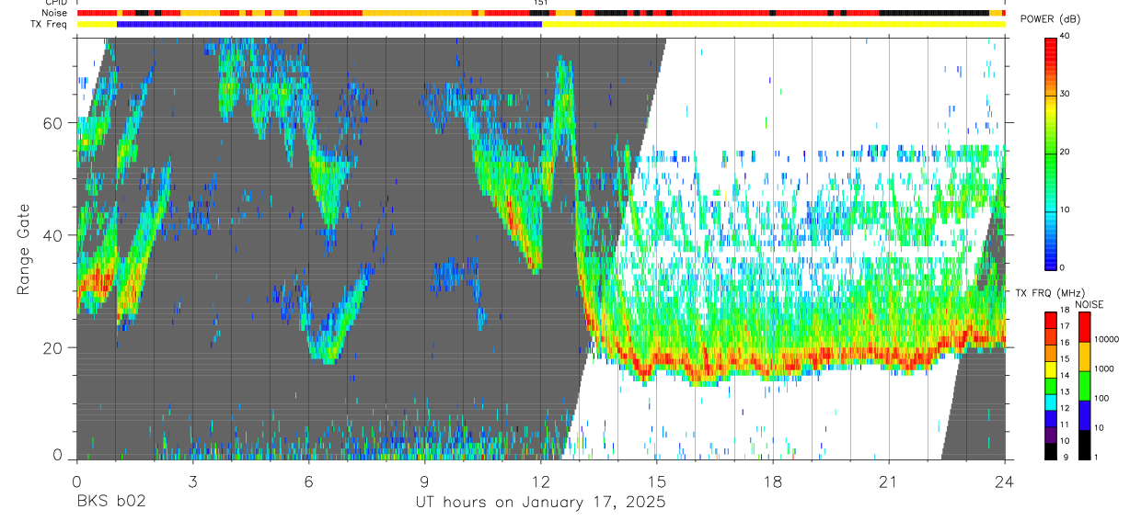Click the 10 label on POWER scale
Screen dimensions: 1130x521
pos(1065,210)
